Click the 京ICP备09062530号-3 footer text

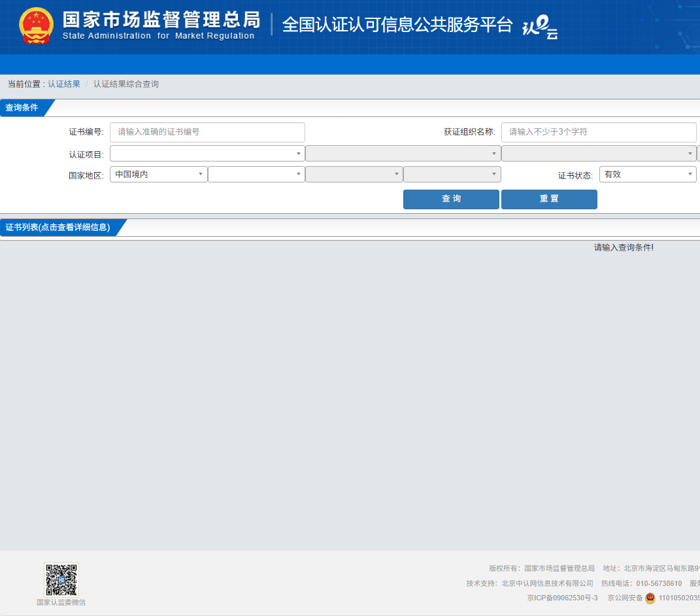click(x=562, y=598)
